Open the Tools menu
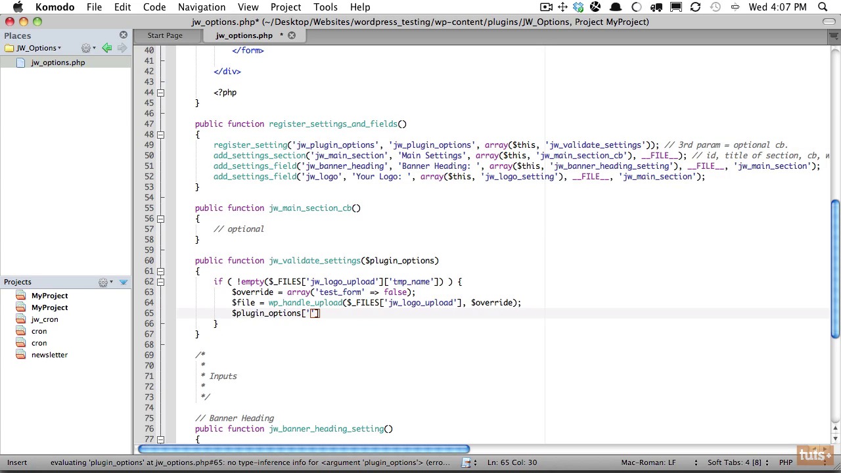Image resolution: width=841 pixels, height=473 pixels. (x=325, y=7)
